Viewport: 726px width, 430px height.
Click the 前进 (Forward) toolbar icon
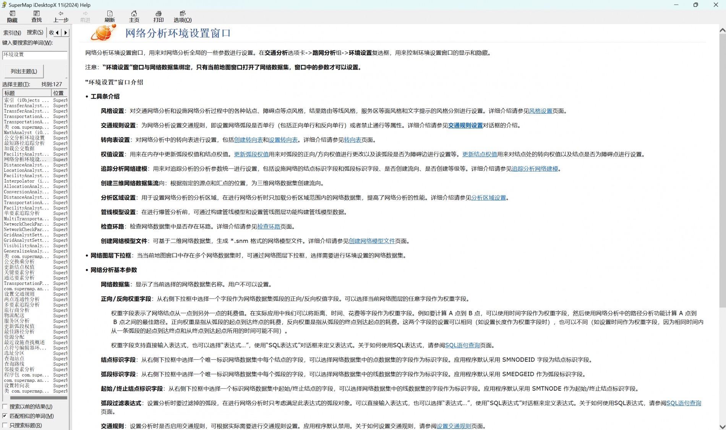(85, 16)
